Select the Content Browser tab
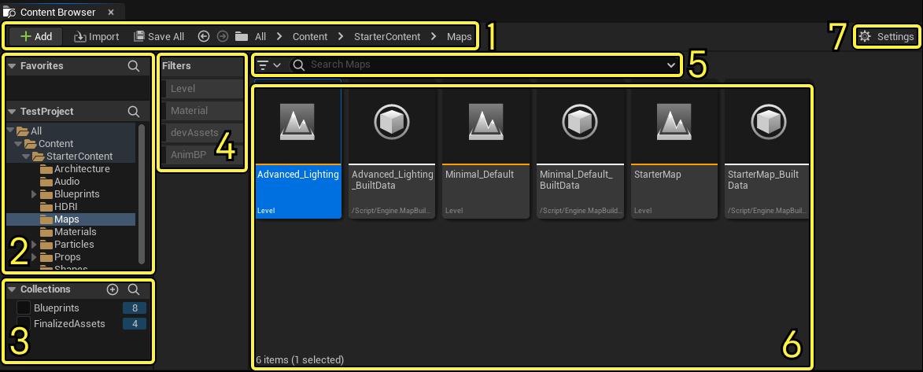This screenshot has height=372, width=923. pyautogui.click(x=59, y=12)
